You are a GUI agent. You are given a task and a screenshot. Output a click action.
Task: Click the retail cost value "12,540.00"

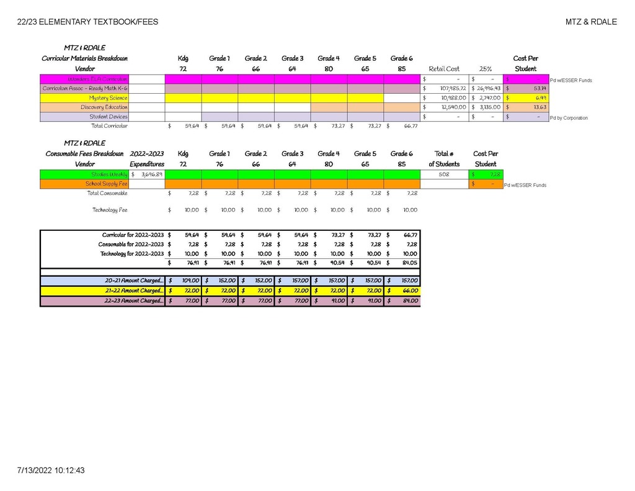453,107
